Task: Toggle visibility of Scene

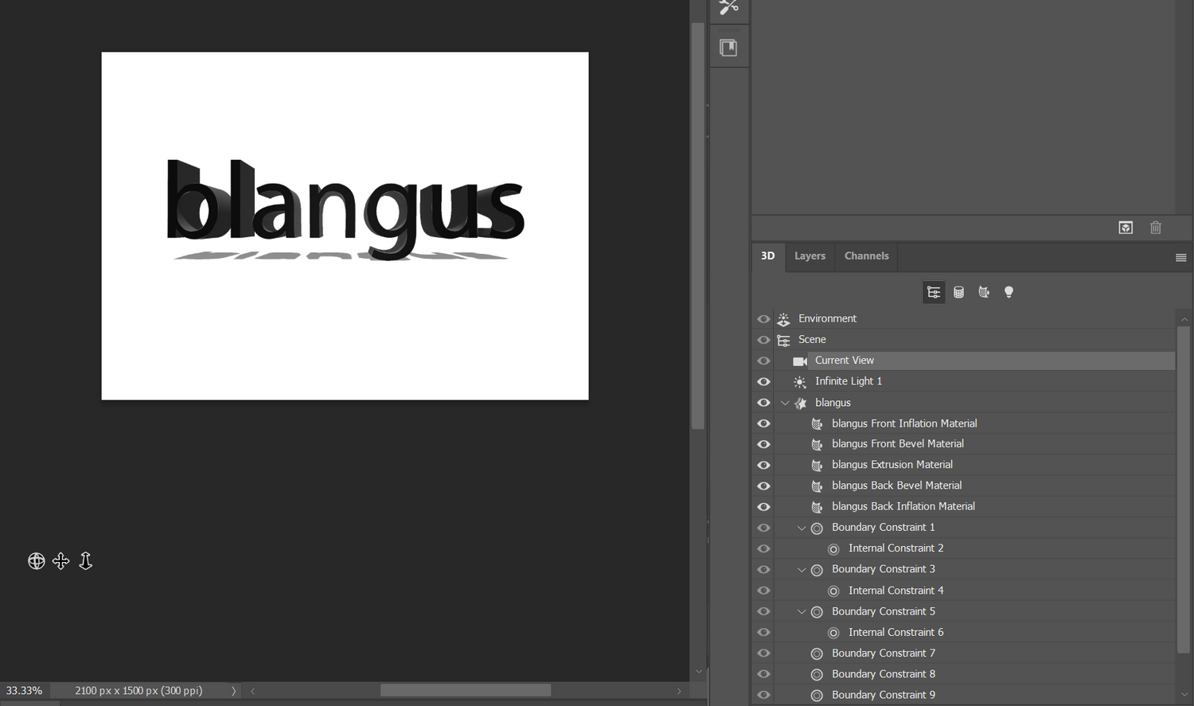Action: (x=763, y=340)
